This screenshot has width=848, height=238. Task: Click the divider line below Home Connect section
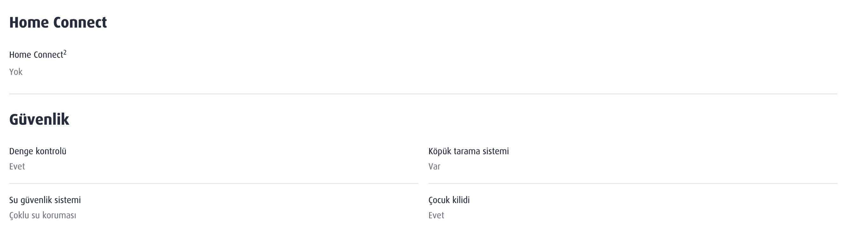pyautogui.click(x=423, y=94)
